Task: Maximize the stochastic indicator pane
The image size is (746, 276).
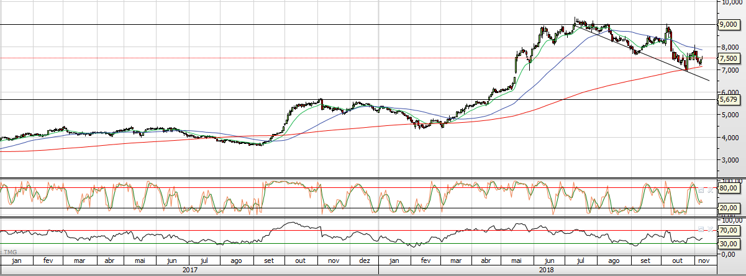Action: 702,190
